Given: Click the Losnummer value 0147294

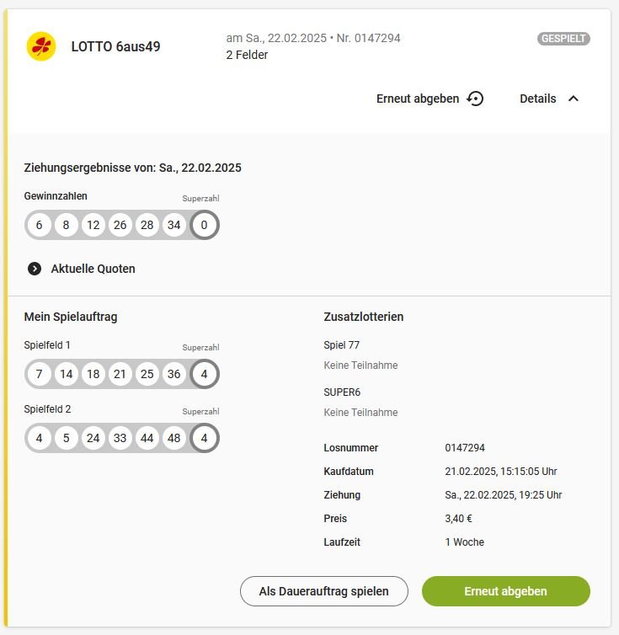Looking at the screenshot, I should pyautogui.click(x=465, y=447).
